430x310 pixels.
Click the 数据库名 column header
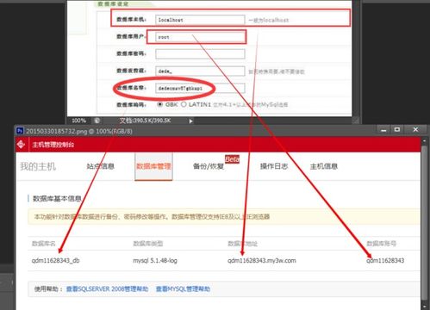pos(44,244)
